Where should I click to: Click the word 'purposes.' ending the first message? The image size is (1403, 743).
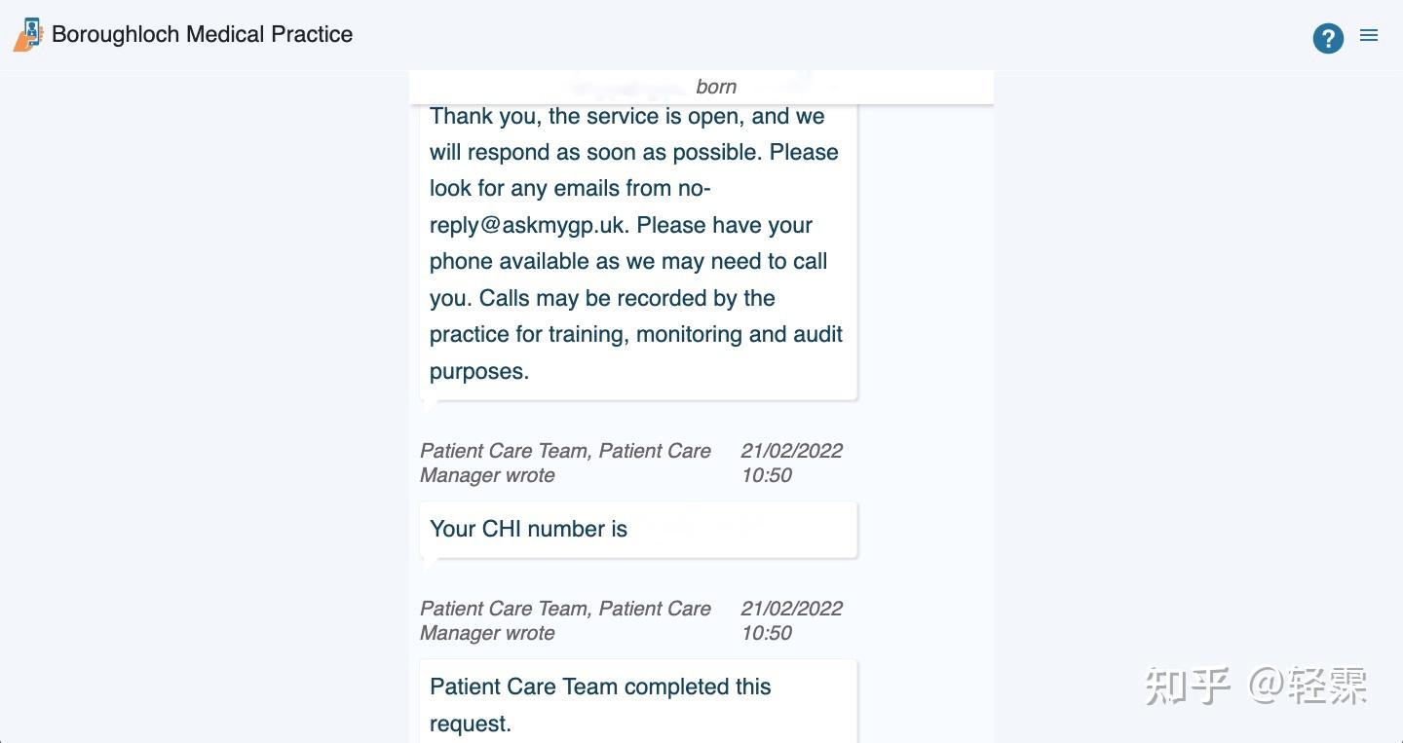(479, 371)
